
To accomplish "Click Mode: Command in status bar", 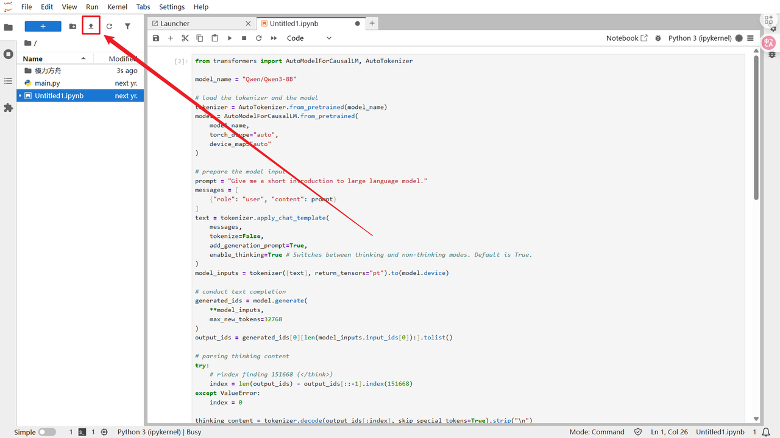I will [x=597, y=432].
